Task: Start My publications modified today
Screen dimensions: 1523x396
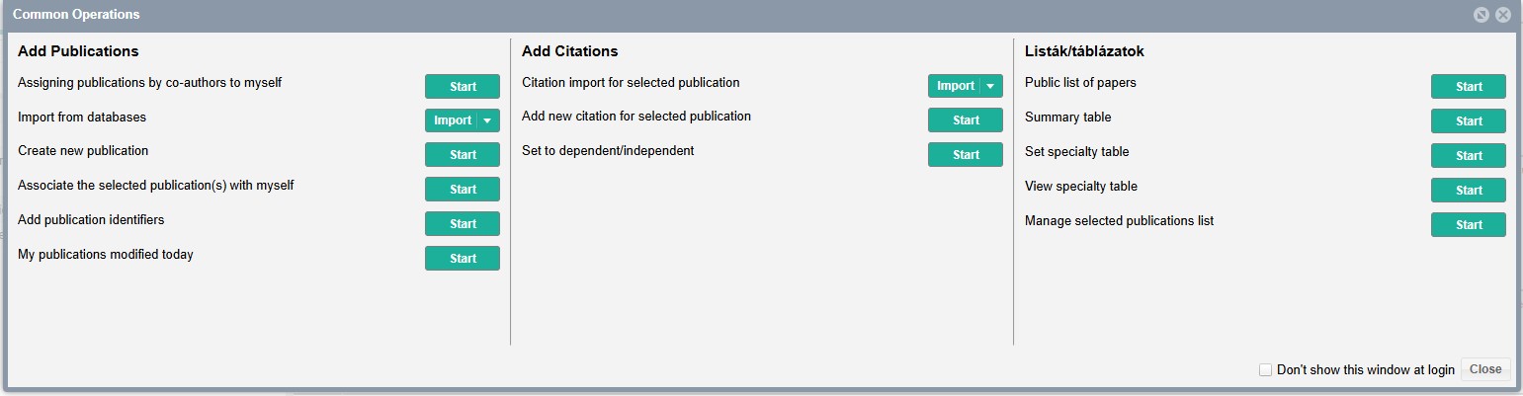Action: pyautogui.click(x=463, y=259)
